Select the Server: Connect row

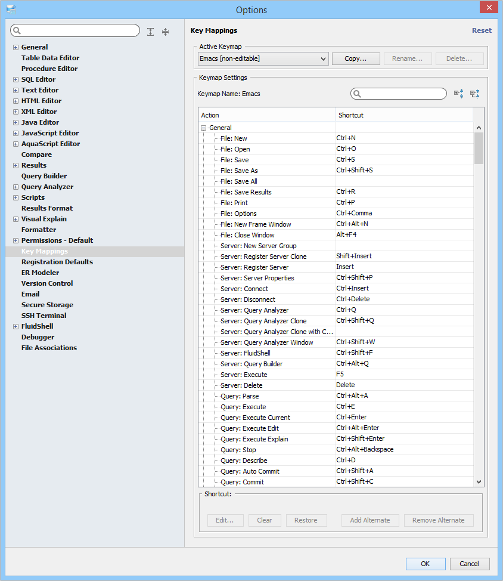(x=336, y=289)
